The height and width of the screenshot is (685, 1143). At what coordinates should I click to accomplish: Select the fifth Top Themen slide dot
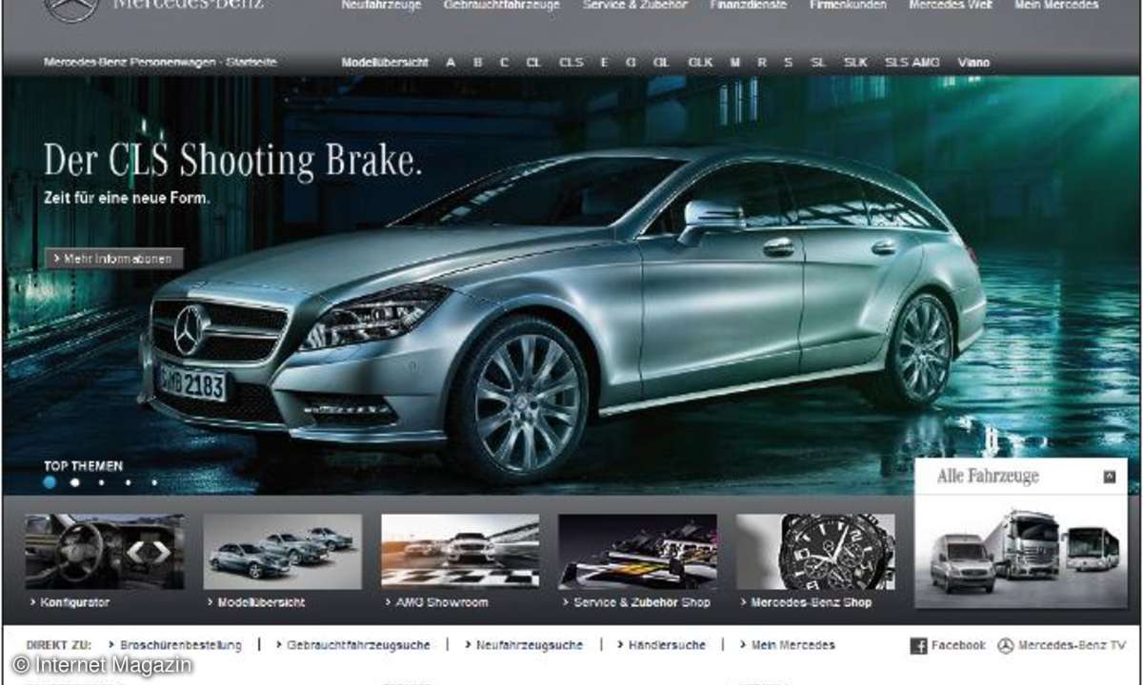(154, 482)
